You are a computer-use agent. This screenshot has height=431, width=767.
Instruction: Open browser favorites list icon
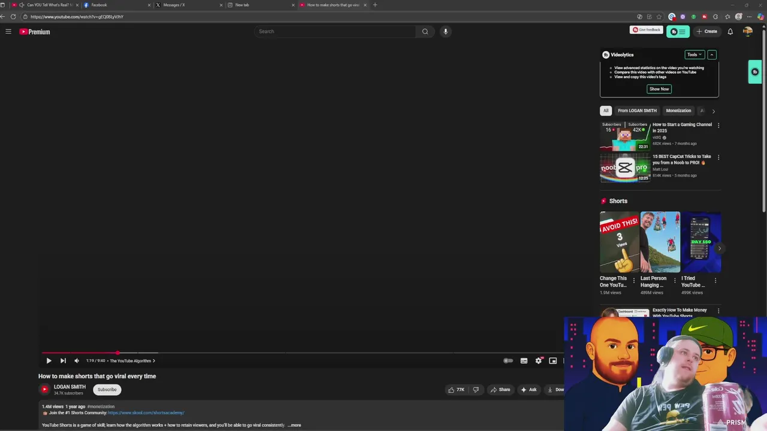(727, 17)
